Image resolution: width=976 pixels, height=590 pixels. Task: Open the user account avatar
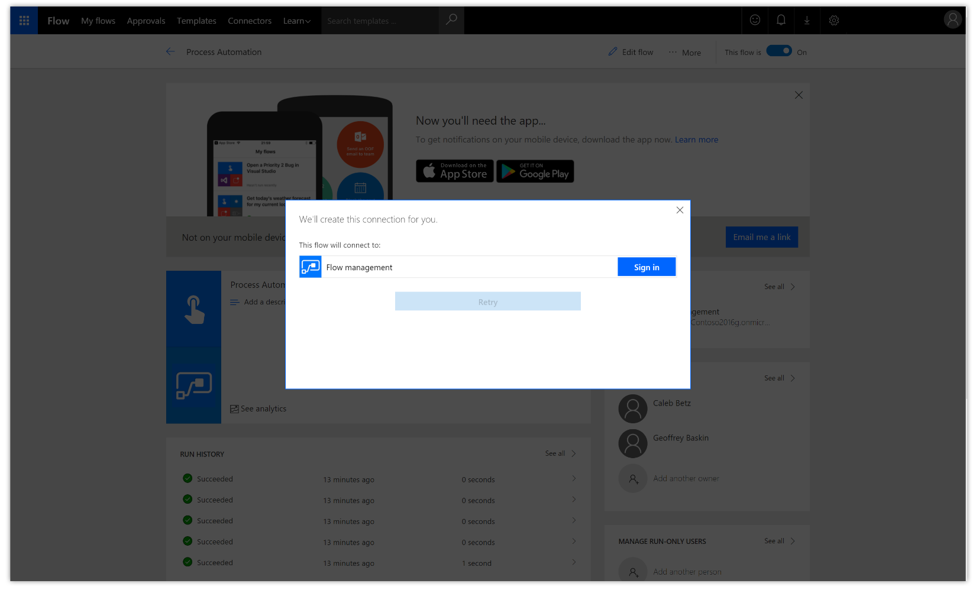click(x=952, y=20)
